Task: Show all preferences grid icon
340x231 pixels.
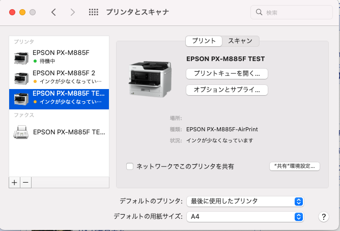Action: click(94, 12)
